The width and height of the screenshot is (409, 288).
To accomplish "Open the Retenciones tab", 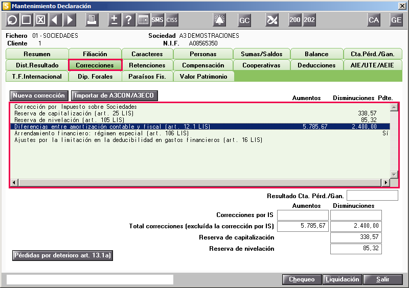I will pos(147,65).
